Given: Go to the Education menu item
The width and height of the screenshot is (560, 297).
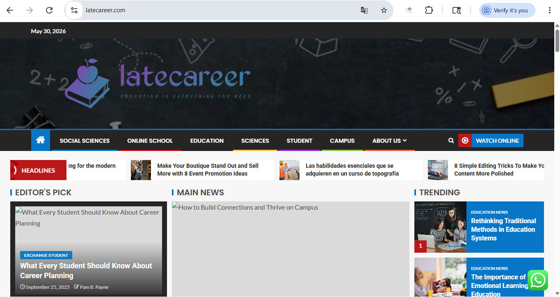Looking at the screenshot, I should coord(207,140).
